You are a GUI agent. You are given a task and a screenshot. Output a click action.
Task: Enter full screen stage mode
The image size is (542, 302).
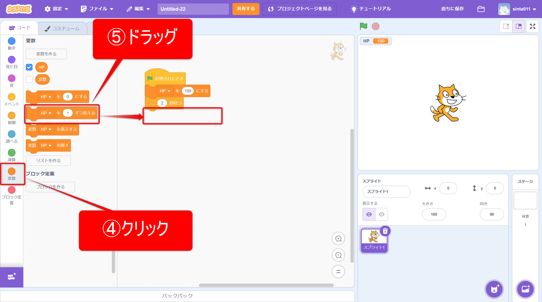coord(532,26)
